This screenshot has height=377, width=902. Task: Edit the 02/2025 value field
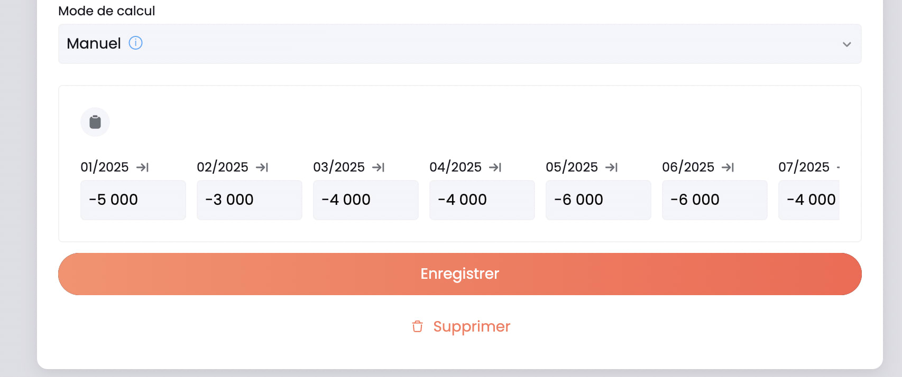[x=250, y=200]
